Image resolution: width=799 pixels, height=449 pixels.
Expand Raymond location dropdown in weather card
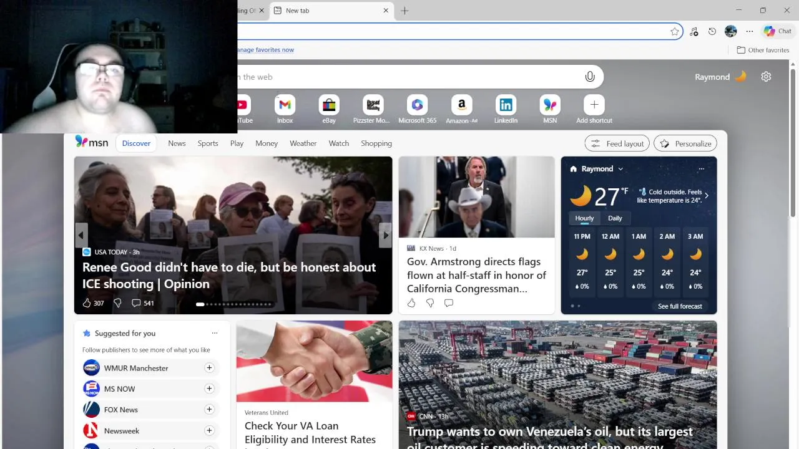click(x=620, y=169)
